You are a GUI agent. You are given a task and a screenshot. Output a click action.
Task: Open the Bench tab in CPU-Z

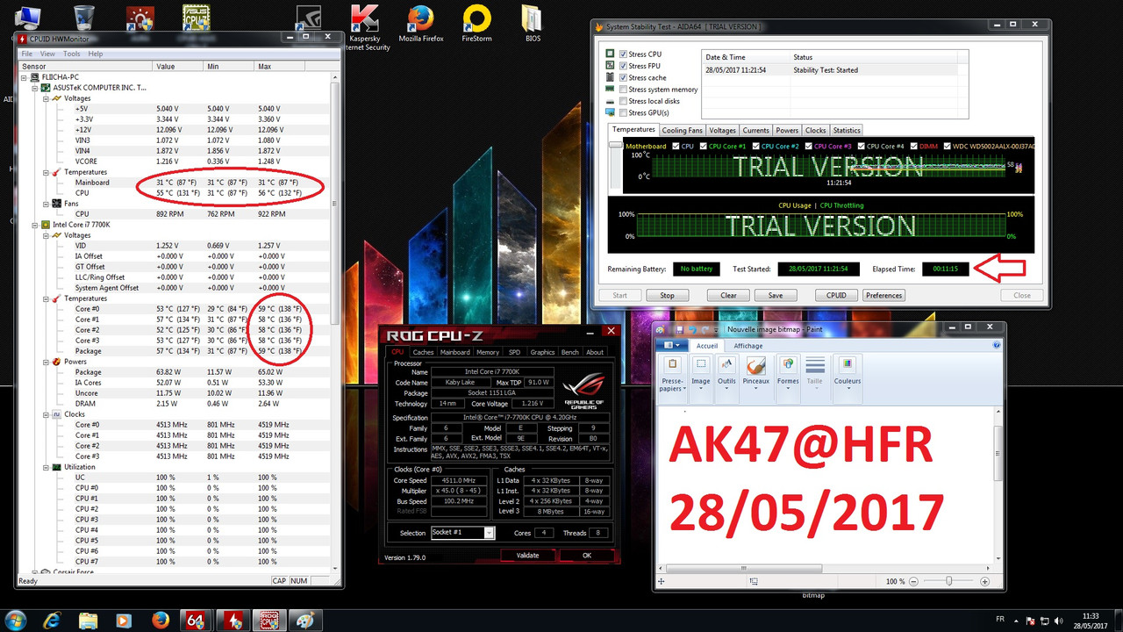tap(569, 352)
